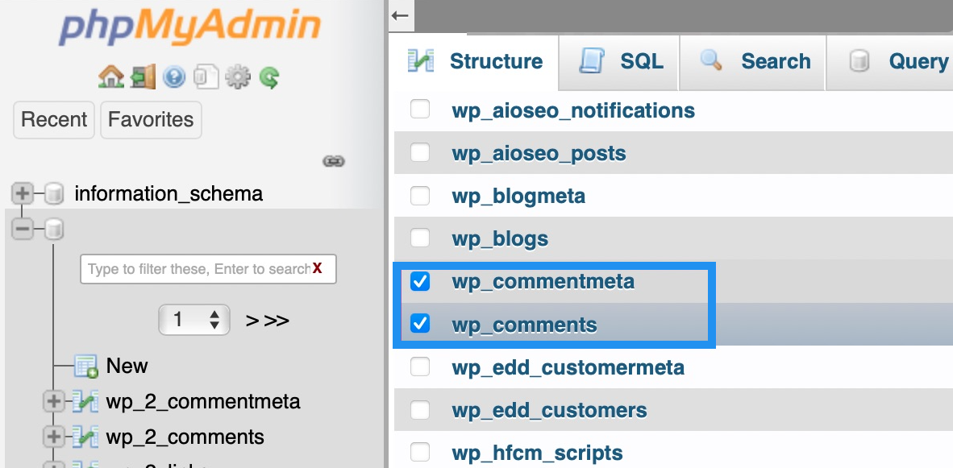Open the wp_aioseo_posts table link
953x468 pixels.
[539, 154]
